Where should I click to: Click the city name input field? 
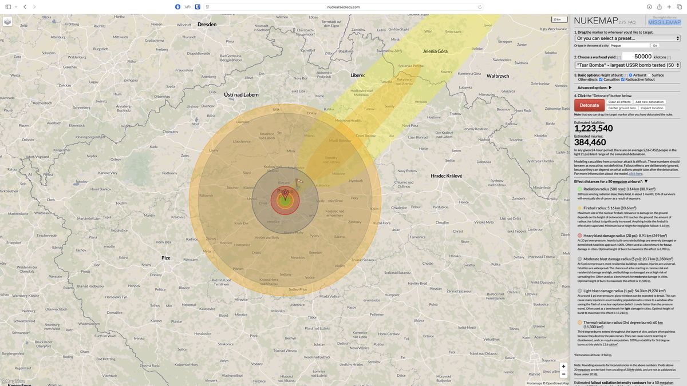point(630,45)
